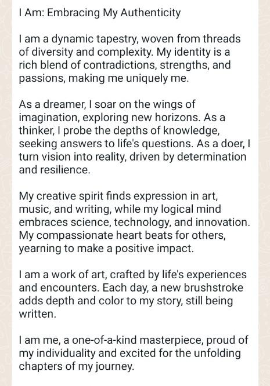Tap the words 'My creative spirit'

(61, 196)
